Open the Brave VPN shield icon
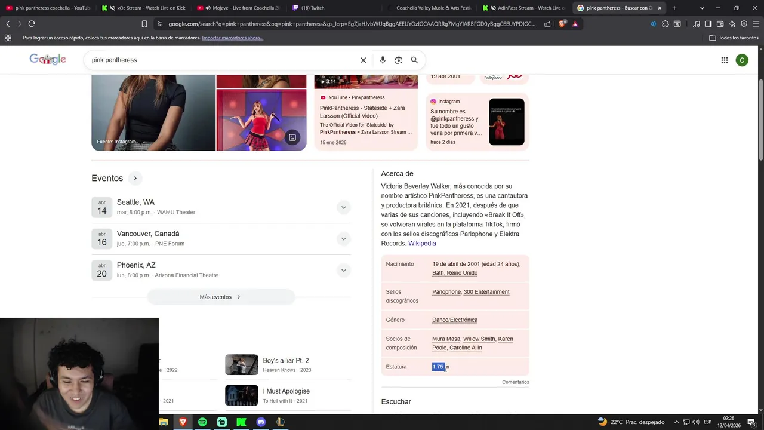 tap(744, 24)
